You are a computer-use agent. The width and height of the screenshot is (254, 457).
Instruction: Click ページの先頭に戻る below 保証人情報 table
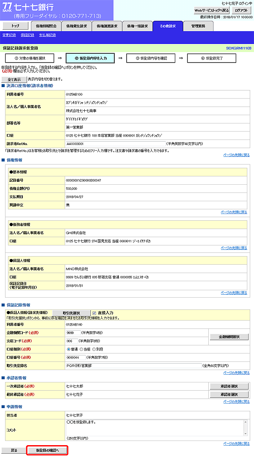234,293
